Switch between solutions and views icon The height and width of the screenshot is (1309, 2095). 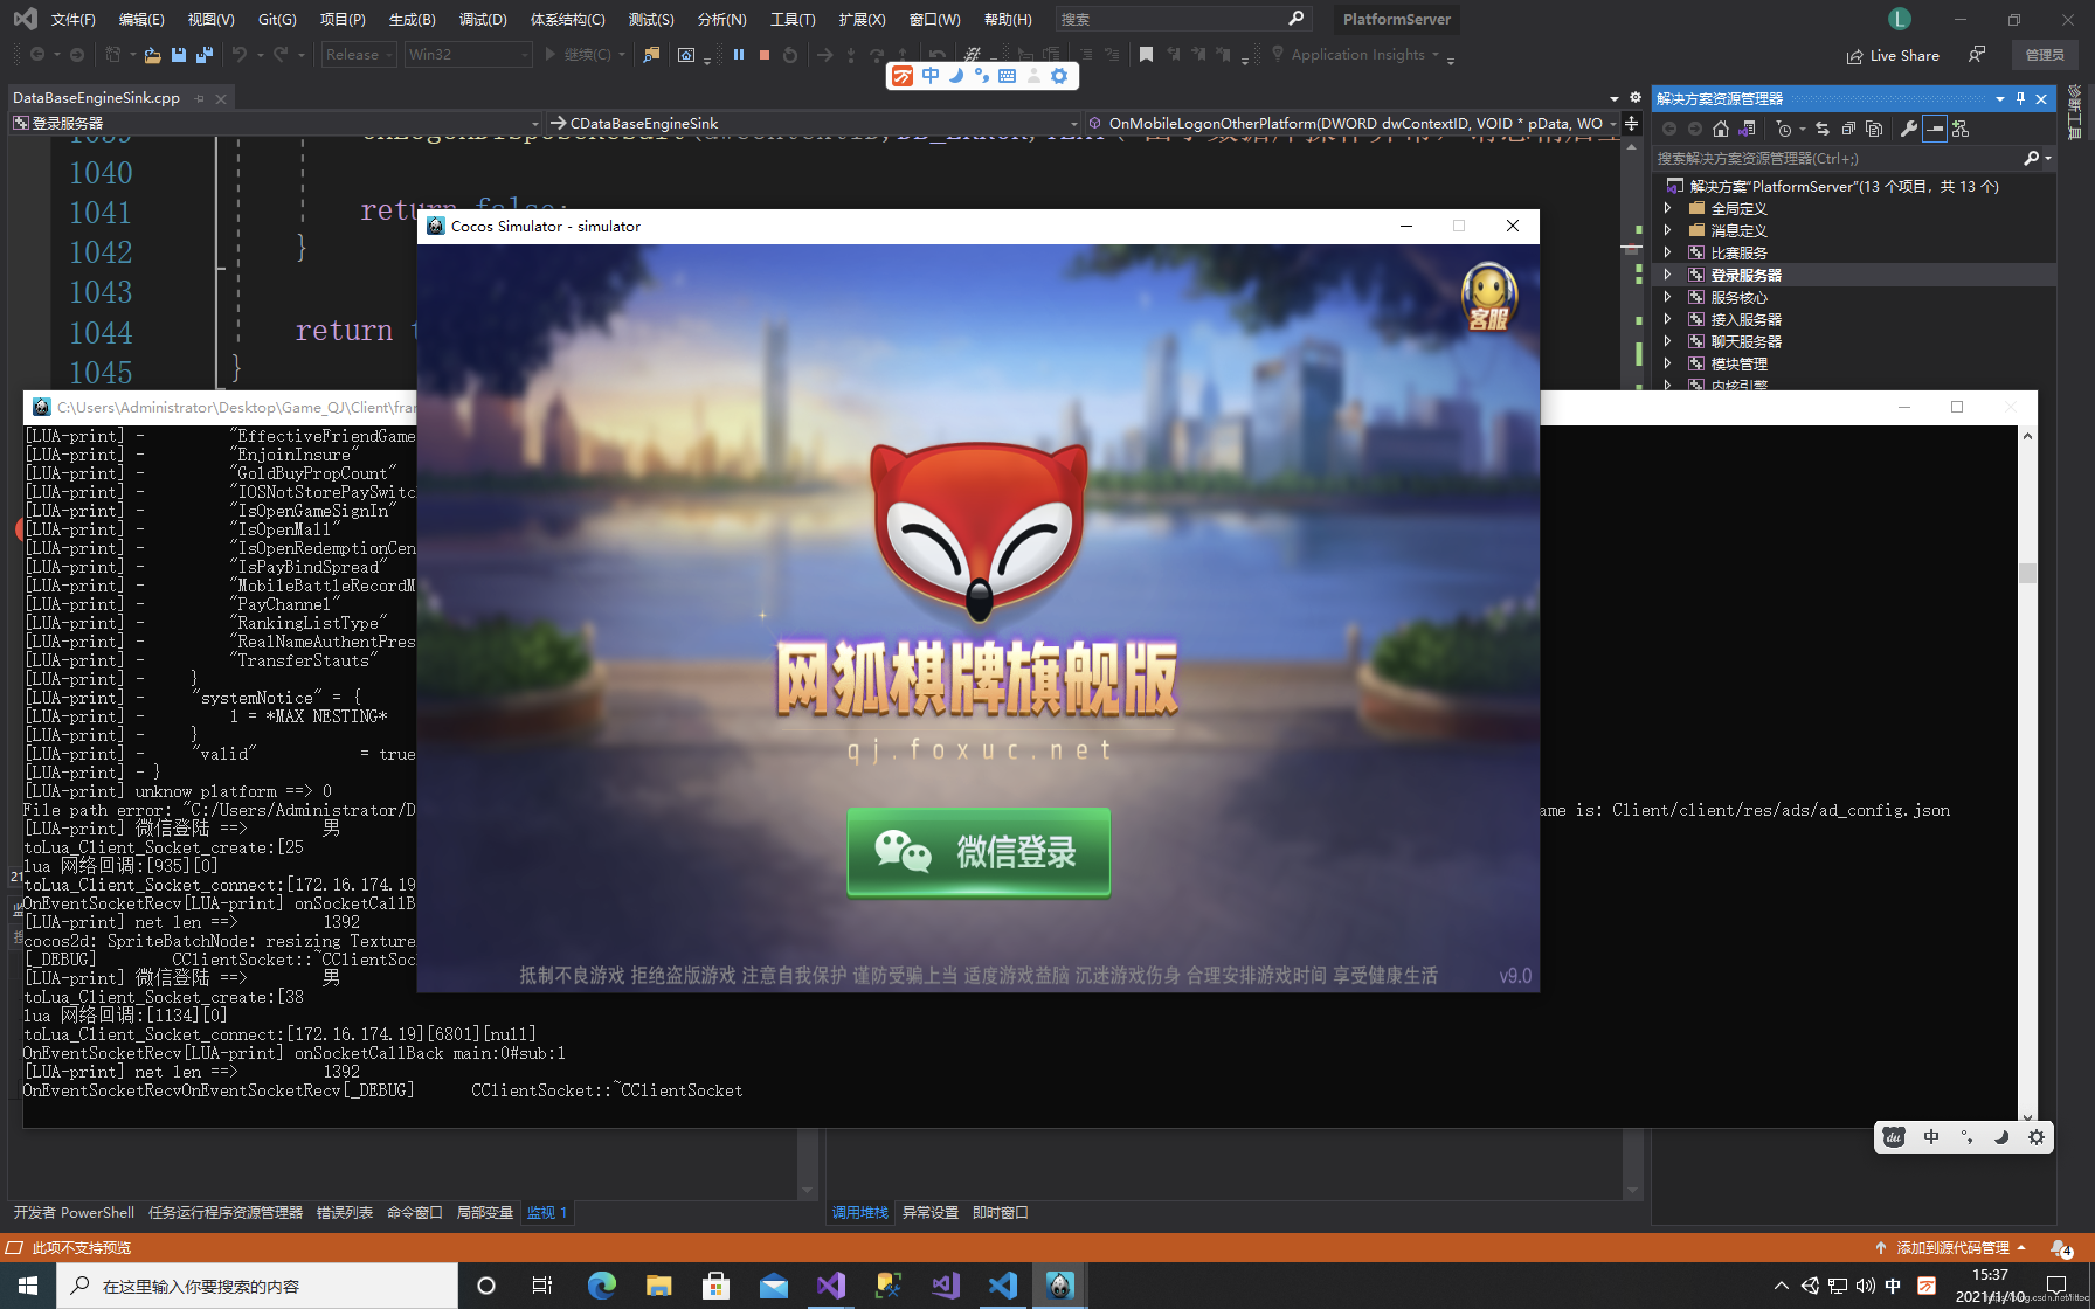tap(1746, 129)
